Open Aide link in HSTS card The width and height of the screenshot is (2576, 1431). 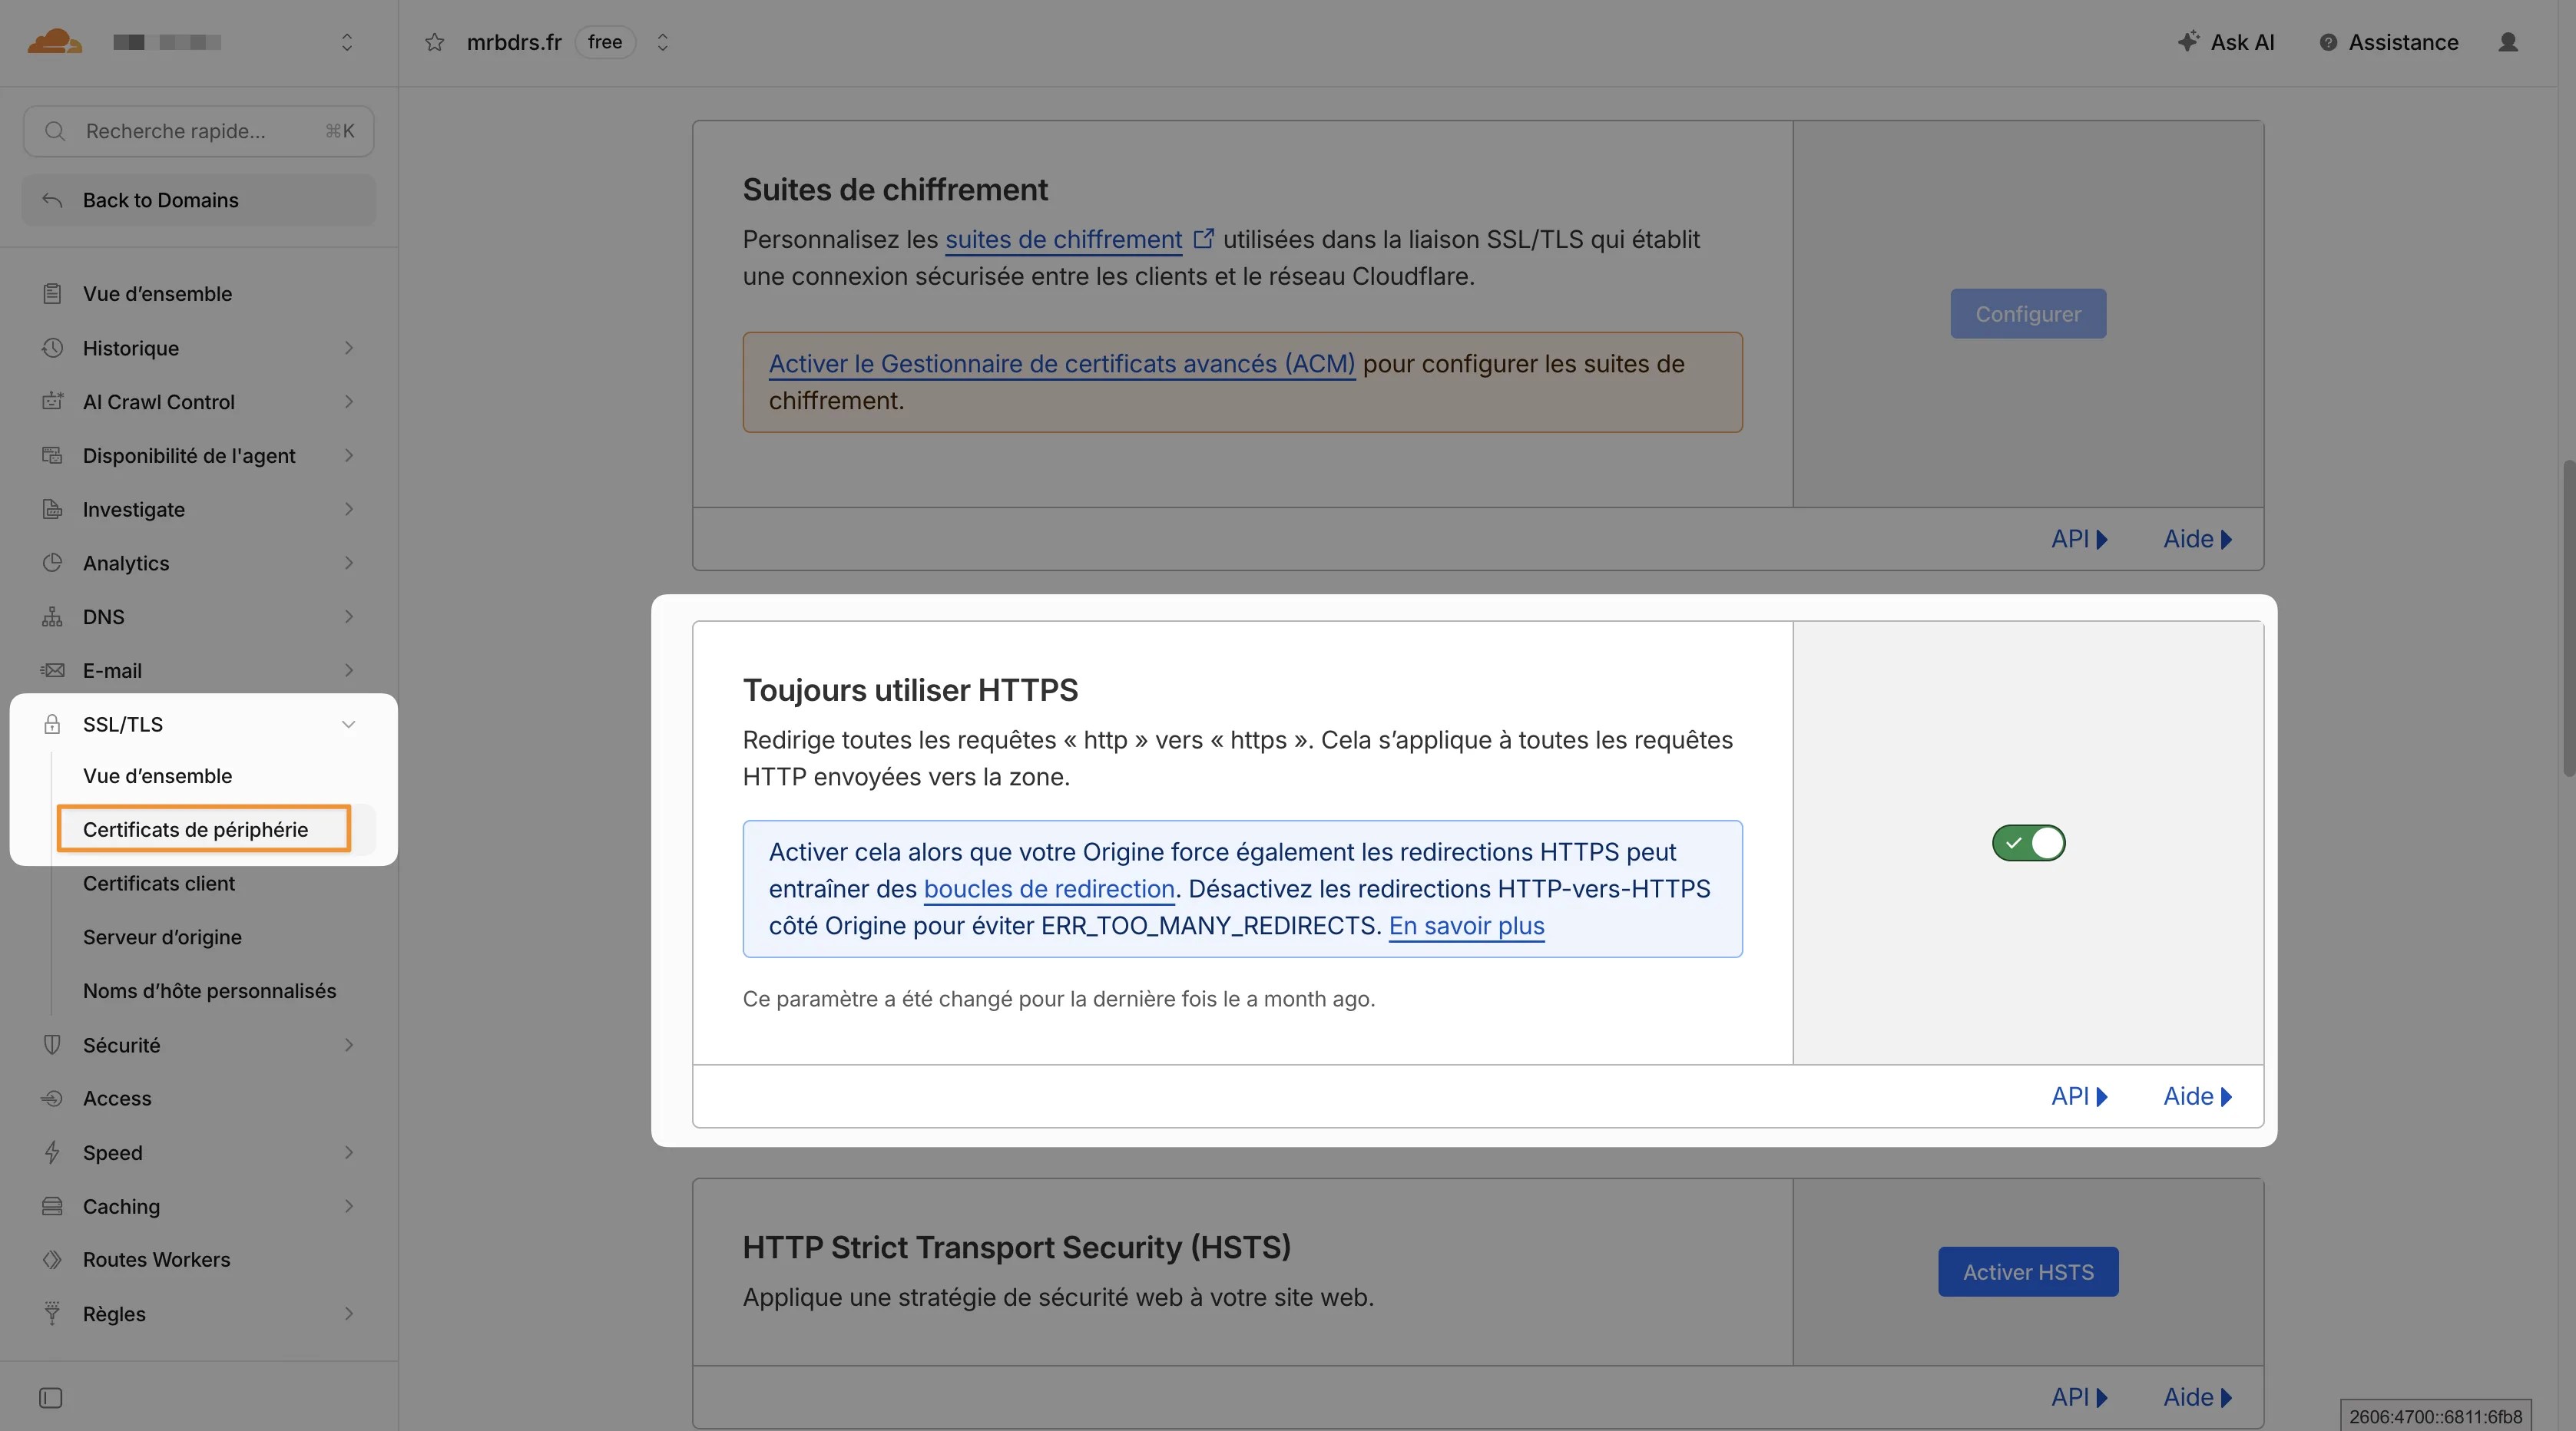[2197, 1397]
